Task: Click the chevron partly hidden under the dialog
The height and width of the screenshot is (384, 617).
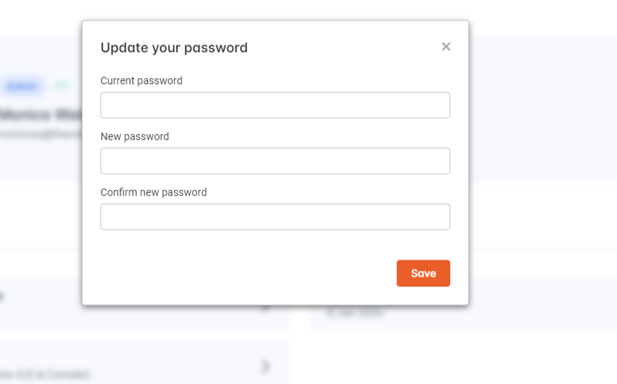Action: point(266,307)
